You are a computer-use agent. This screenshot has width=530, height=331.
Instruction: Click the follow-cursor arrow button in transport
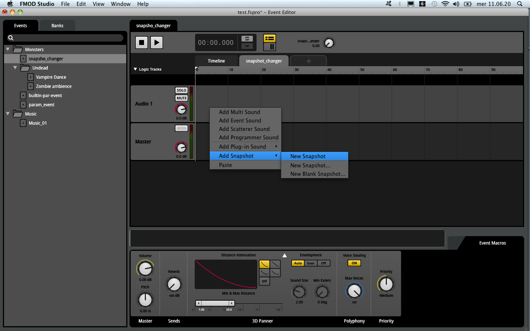[247, 46]
